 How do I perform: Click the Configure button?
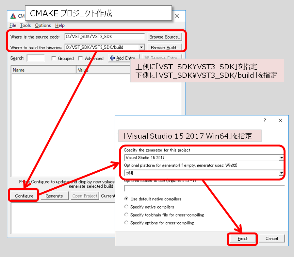click(24, 196)
